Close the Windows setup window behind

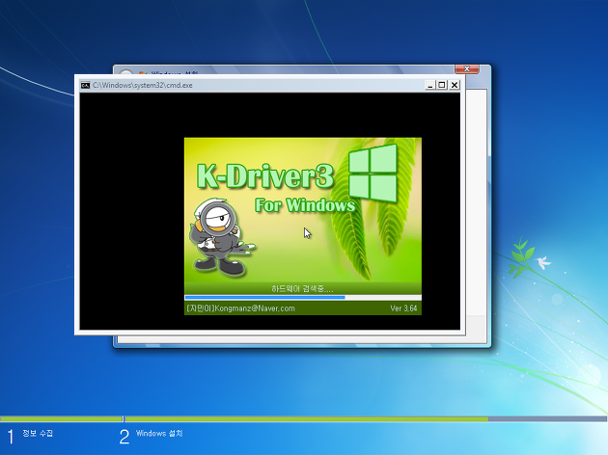pyautogui.click(x=467, y=69)
